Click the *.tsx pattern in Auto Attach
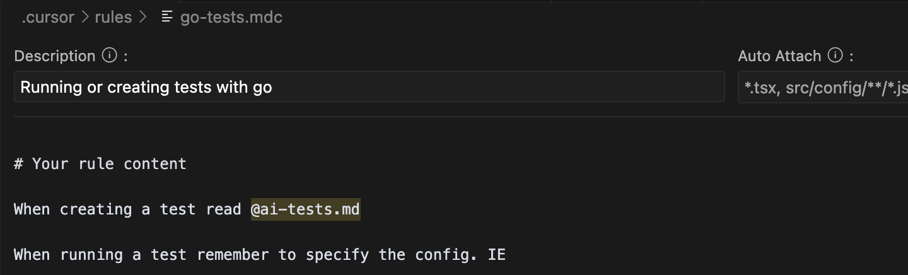The width and height of the screenshot is (908, 275). (759, 88)
